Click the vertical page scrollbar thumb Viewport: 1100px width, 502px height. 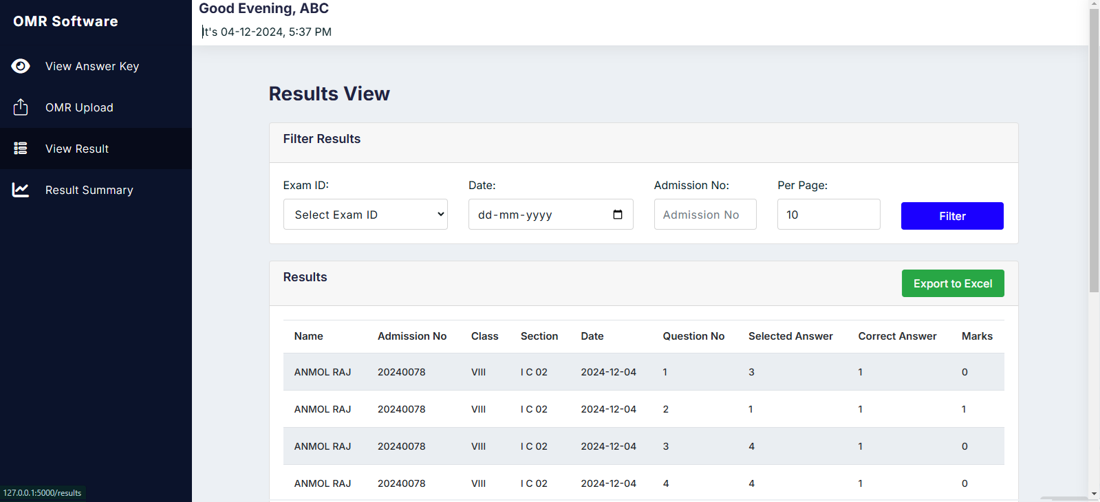click(x=1094, y=150)
